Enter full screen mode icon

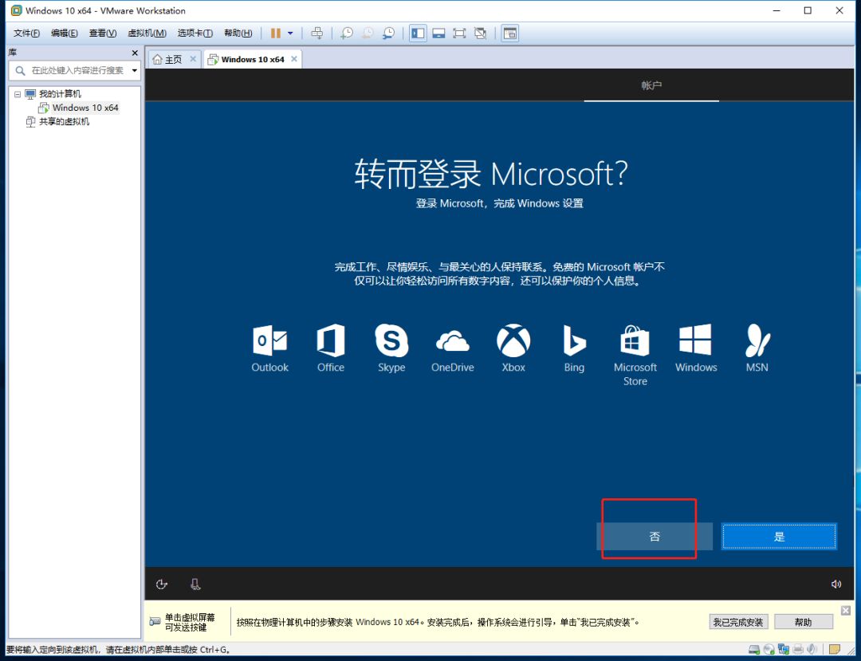click(459, 33)
